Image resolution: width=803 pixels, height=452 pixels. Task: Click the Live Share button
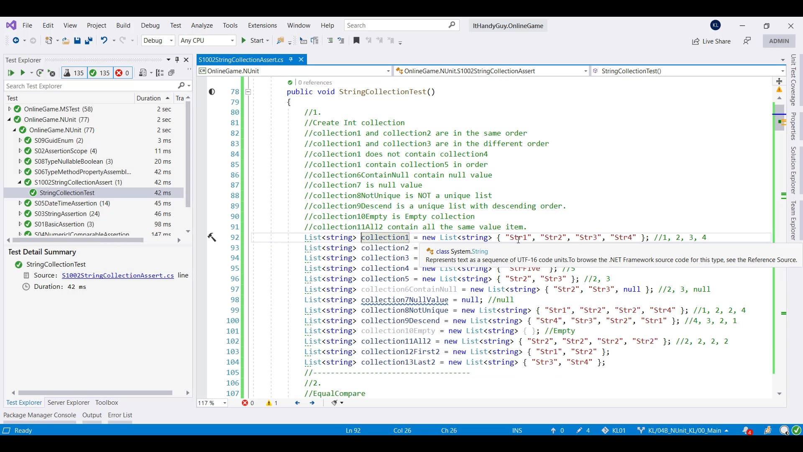coord(711,41)
